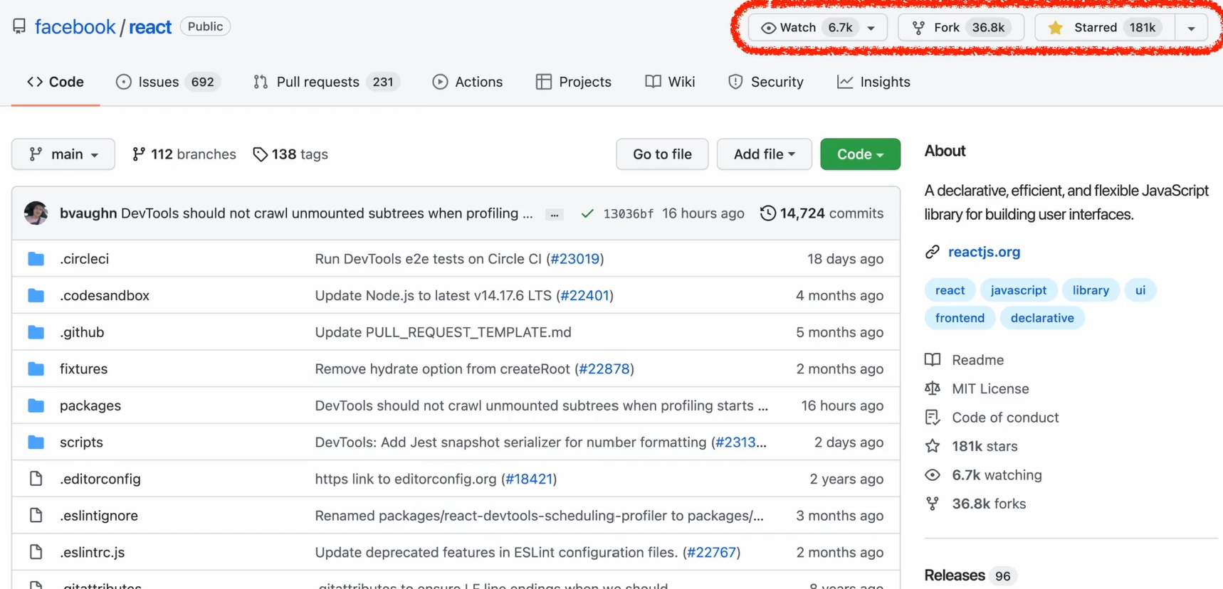The image size is (1223, 589).
Task: Click the link chain icon beside reactjs.org
Action: click(933, 252)
